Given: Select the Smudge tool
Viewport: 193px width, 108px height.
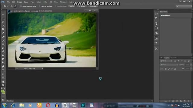Looking at the screenshot, I should 3,59.
